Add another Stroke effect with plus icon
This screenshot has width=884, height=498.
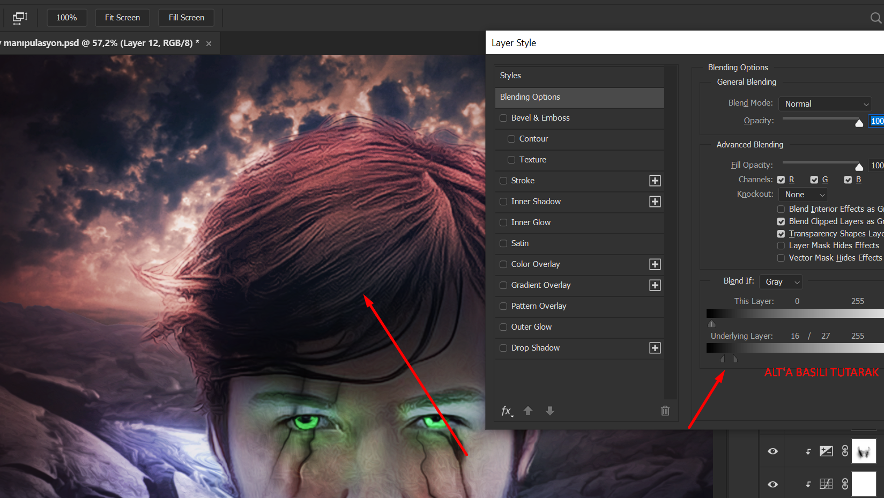655,181
